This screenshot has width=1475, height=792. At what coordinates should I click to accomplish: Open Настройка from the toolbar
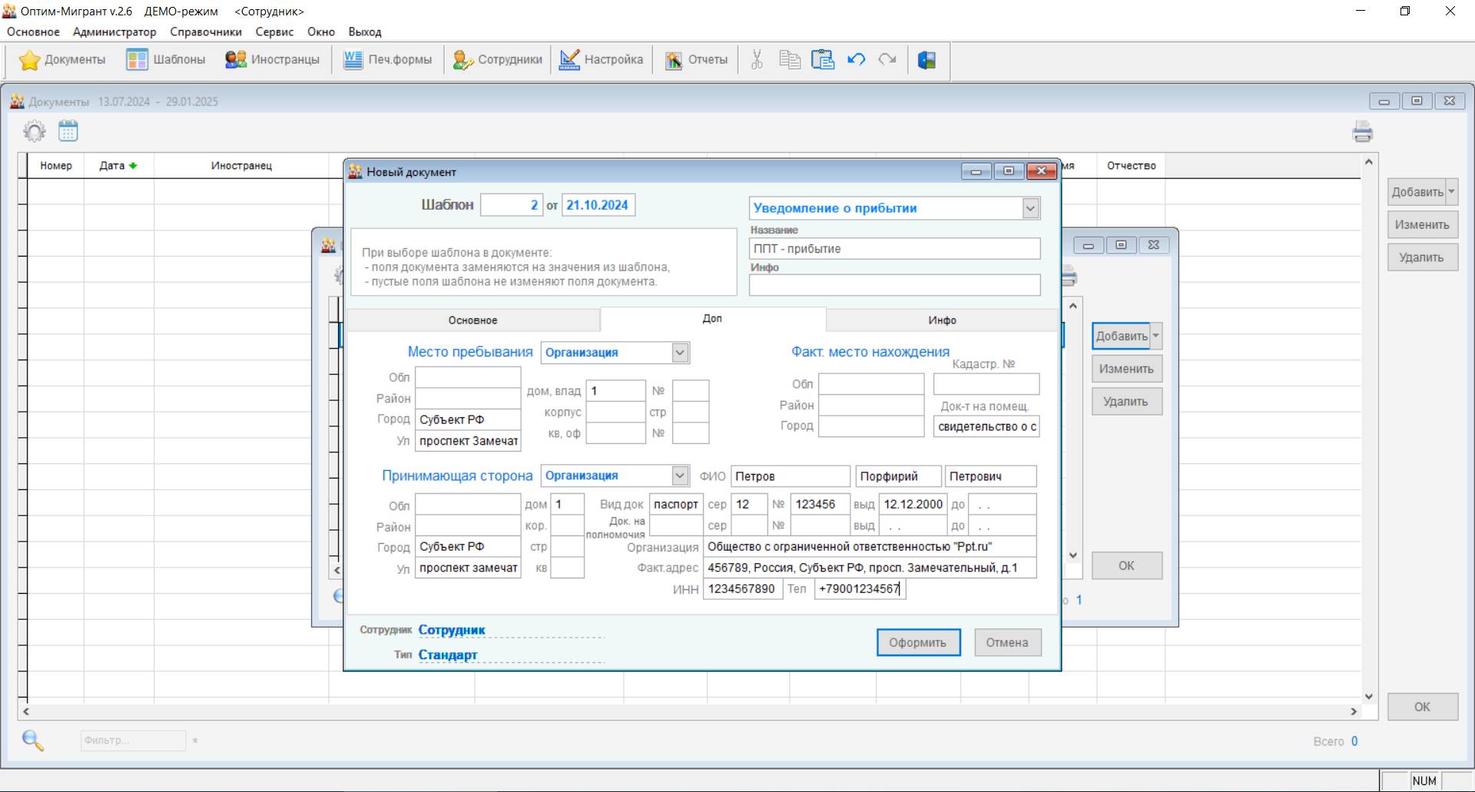[x=602, y=60]
